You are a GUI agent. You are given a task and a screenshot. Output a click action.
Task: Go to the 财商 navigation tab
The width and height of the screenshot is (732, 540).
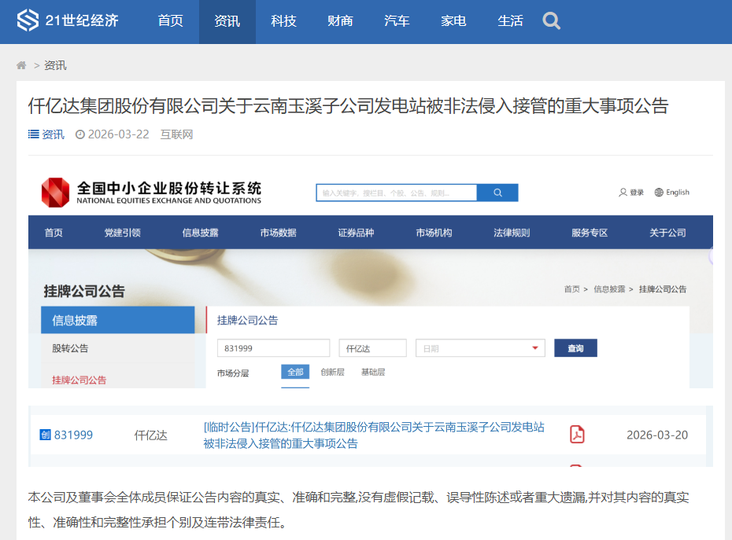(x=340, y=21)
